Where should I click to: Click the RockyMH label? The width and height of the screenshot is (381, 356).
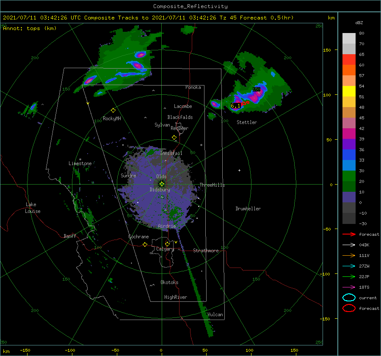tap(112, 119)
